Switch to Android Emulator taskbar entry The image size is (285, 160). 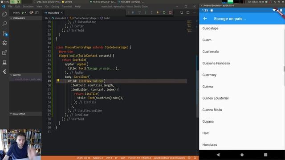pos(103,2)
